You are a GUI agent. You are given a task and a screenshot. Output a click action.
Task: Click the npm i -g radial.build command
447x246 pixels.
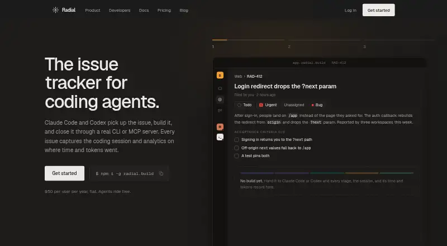[125, 173]
